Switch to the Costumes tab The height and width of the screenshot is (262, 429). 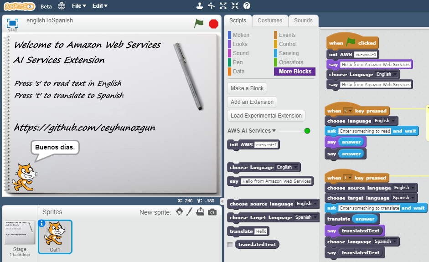270,21
